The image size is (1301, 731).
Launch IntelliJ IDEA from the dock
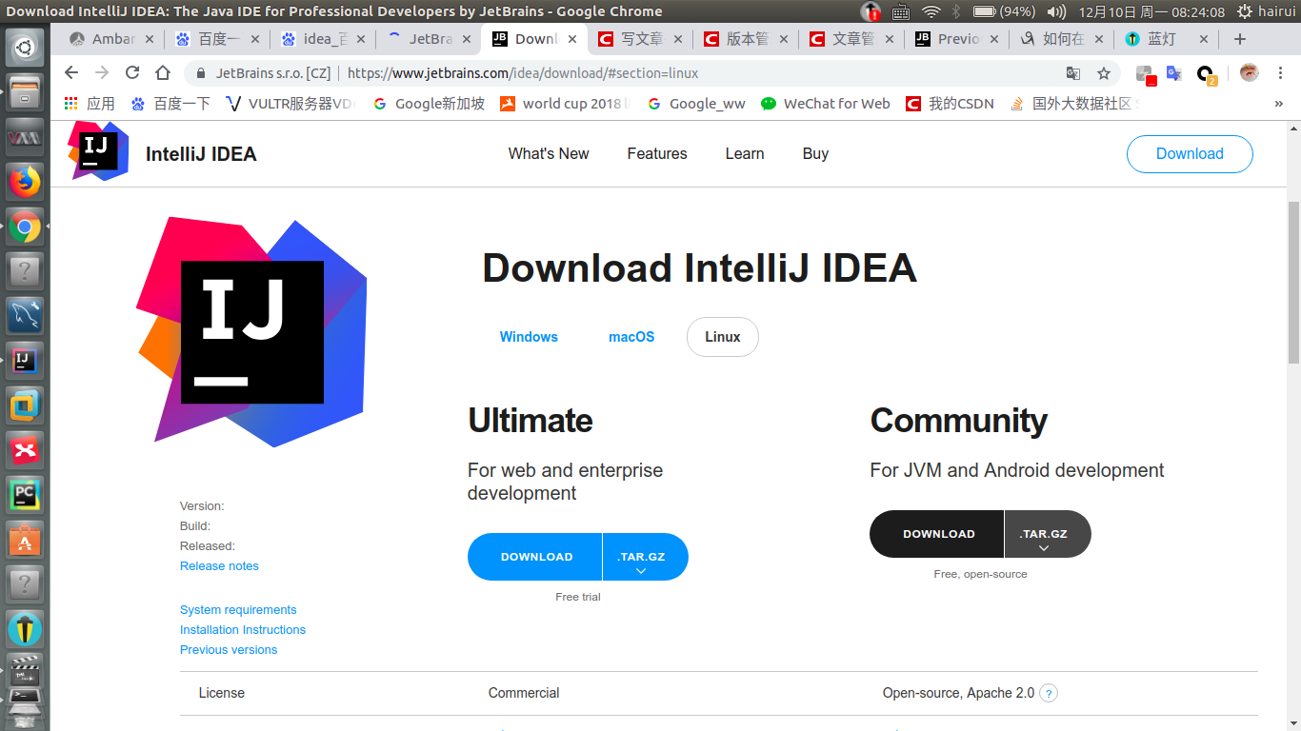tap(25, 360)
